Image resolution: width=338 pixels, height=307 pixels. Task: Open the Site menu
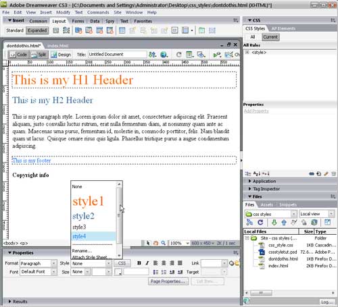coord(118,12)
